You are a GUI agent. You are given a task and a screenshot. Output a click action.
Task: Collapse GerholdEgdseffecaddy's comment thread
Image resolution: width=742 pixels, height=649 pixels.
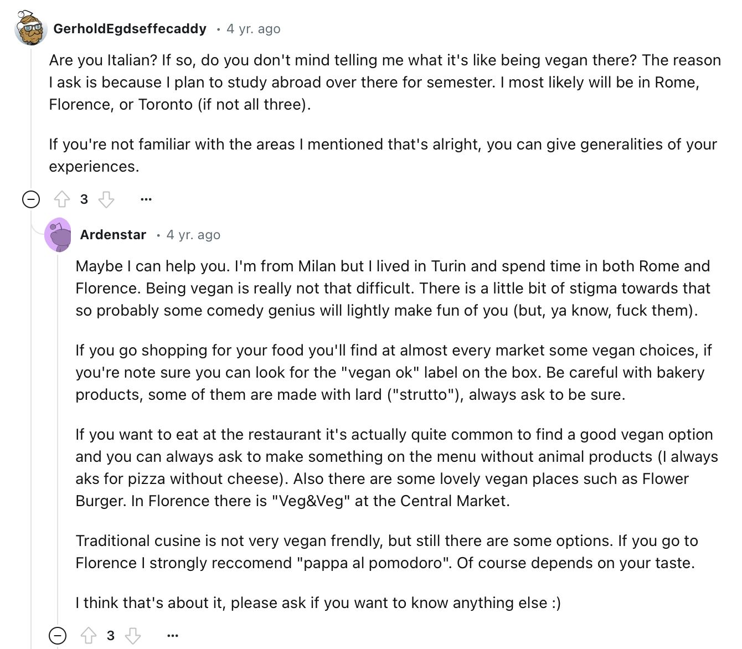point(31,199)
